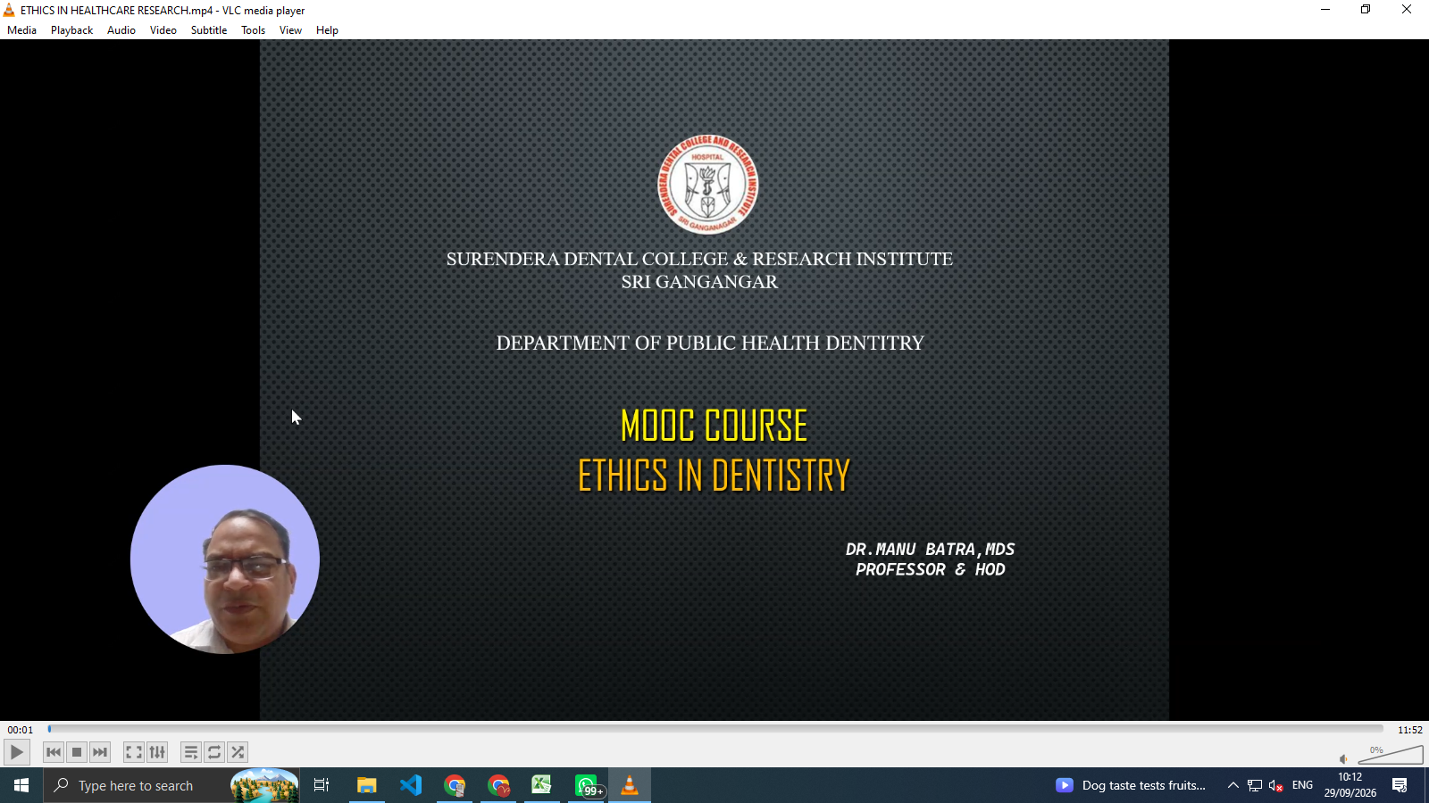Viewport: 1429px width, 803px height.
Task: Toggle loop mode button
Action: click(214, 752)
